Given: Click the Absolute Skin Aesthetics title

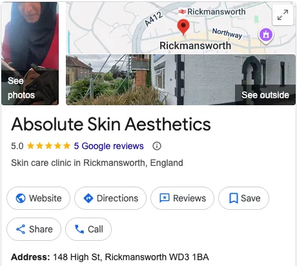Looking at the screenshot, I should click(x=111, y=124).
